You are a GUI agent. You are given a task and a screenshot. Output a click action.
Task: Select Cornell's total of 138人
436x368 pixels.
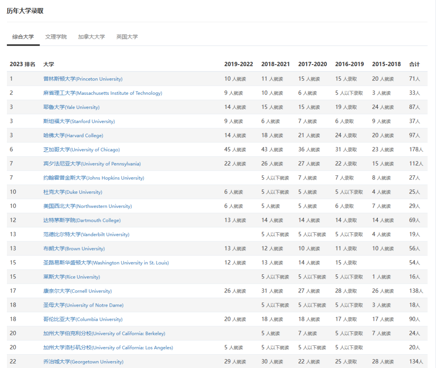(x=416, y=291)
